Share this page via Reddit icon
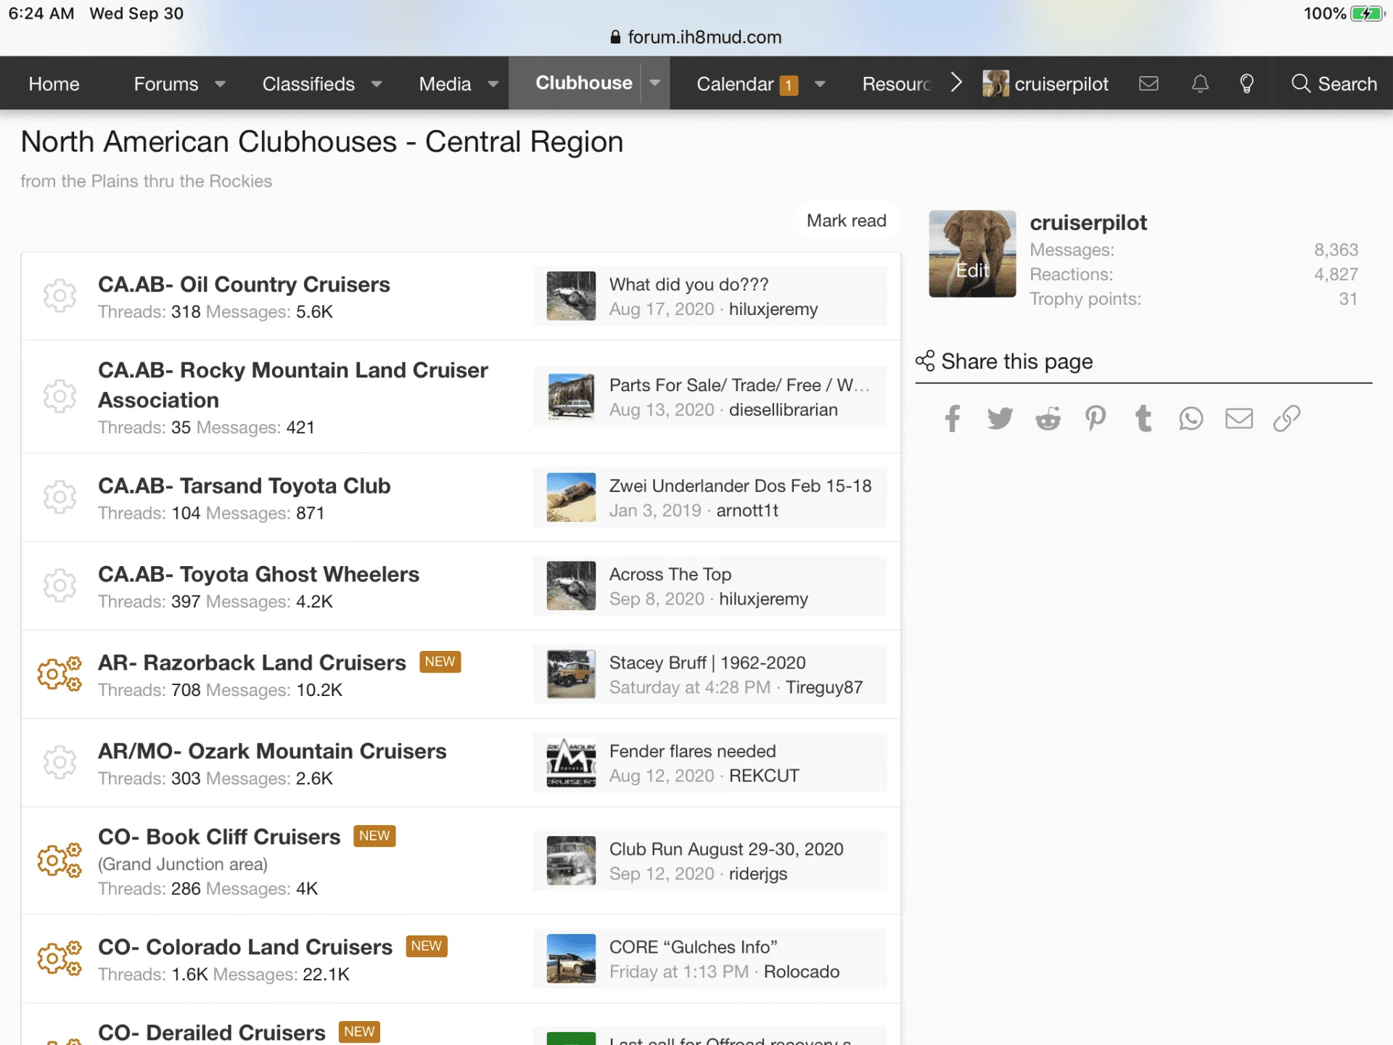 click(x=1048, y=419)
